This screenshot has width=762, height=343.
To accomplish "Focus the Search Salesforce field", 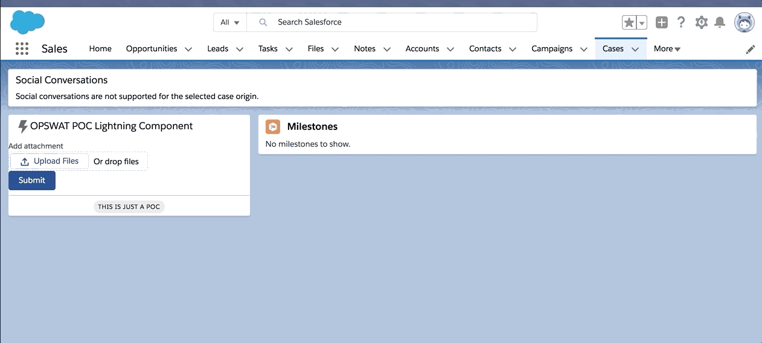I will tap(392, 22).
